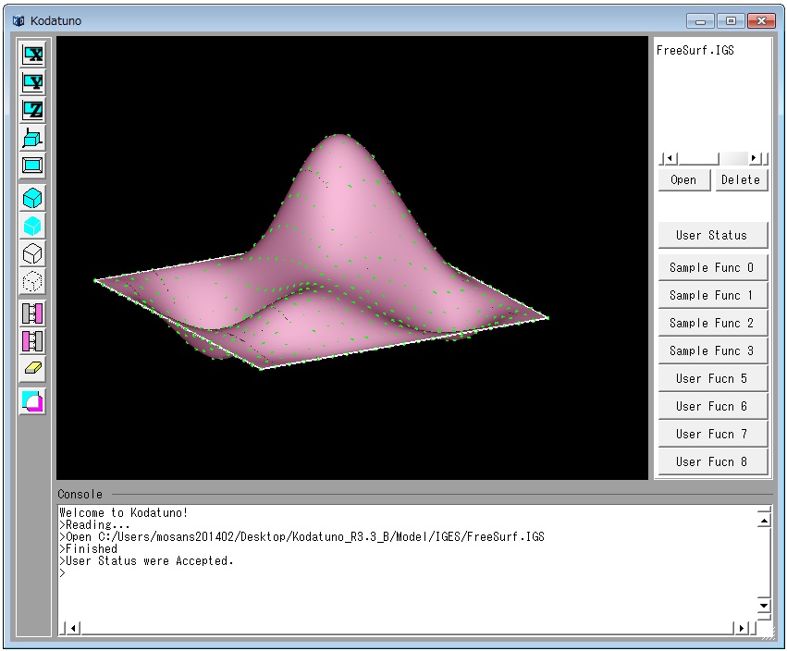The width and height of the screenshot is (787, 651).
Task: Click the User Status button
Action: [712, 235]
